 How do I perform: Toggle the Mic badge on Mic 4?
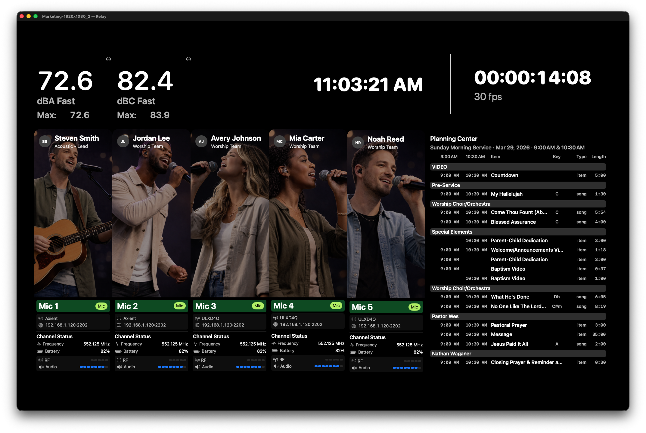tap(336, 306)
